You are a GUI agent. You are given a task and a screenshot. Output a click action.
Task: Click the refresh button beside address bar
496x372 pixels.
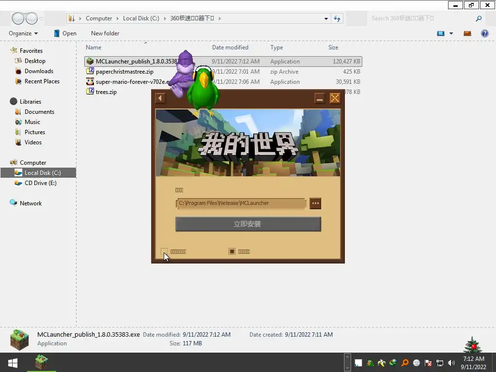(337, 19)
